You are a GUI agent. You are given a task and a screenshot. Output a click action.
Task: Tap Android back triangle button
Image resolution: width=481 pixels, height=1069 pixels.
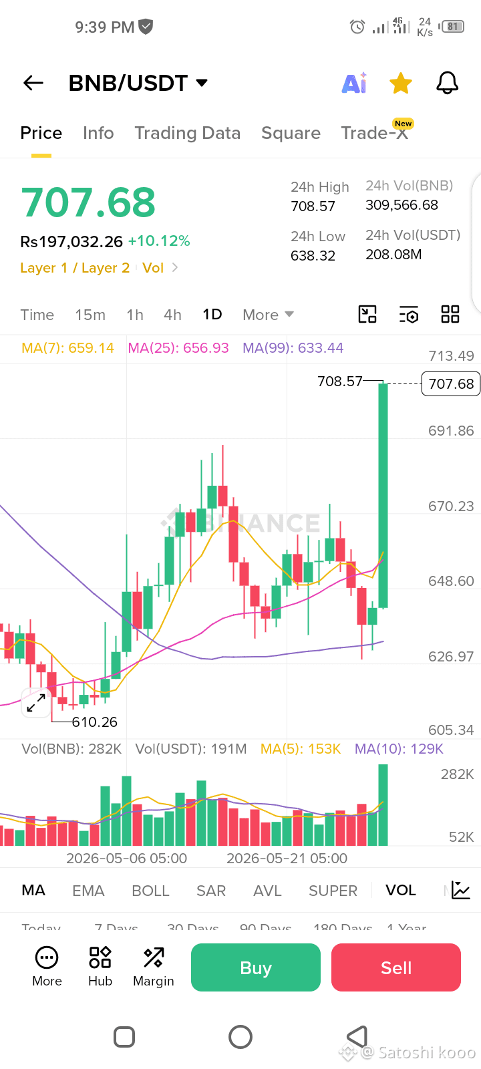coord(357,1036)
